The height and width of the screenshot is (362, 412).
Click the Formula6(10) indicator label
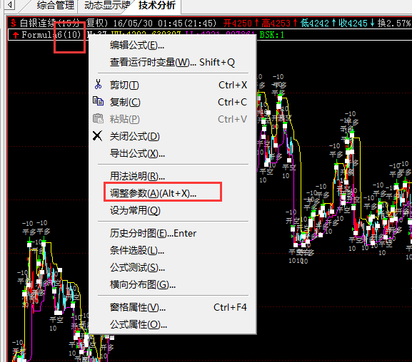pos(51,35)
